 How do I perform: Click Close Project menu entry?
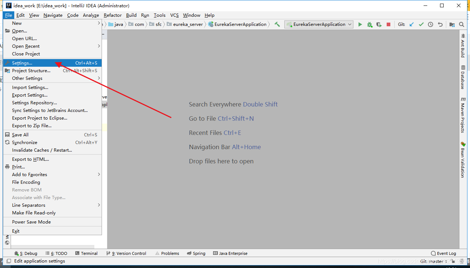coord(53,54)
